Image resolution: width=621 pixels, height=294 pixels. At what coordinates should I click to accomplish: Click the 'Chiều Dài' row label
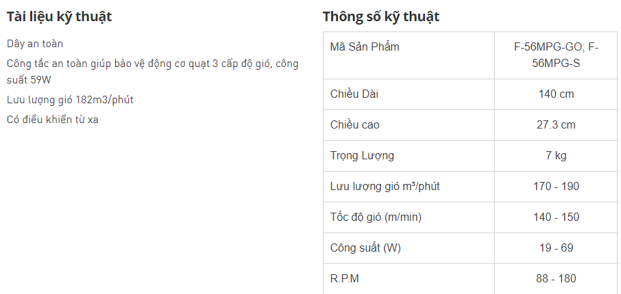point(354,94)
